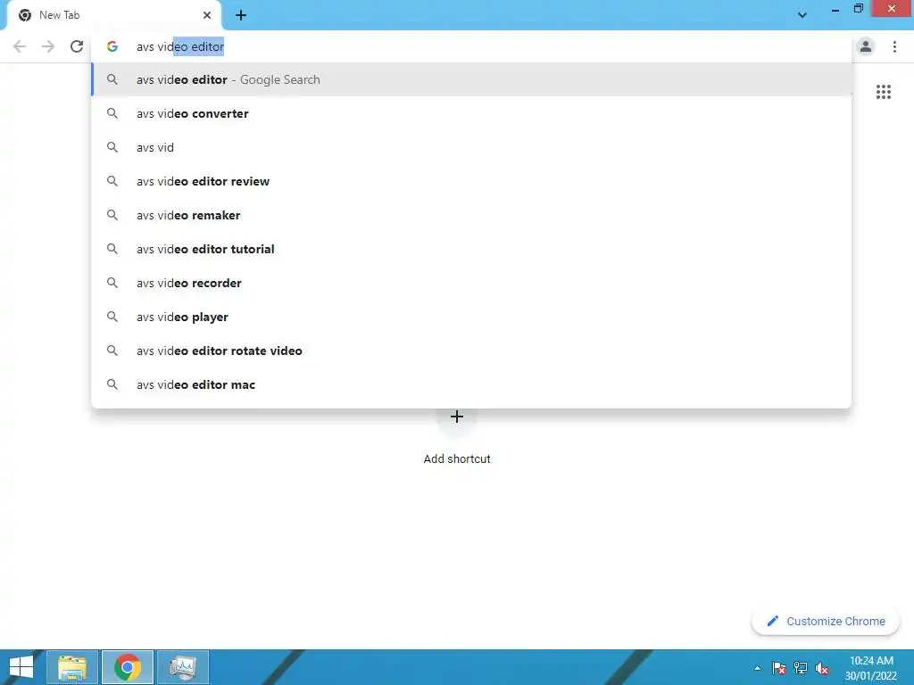Choose the 'avs video recorder' suggestion
The image size is (914, 685).
point(471,283)
